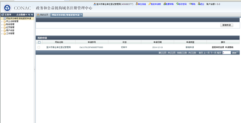241x123 pixels.
Task: Click the 退出 user icon
Action: click(x=199, y=4)
